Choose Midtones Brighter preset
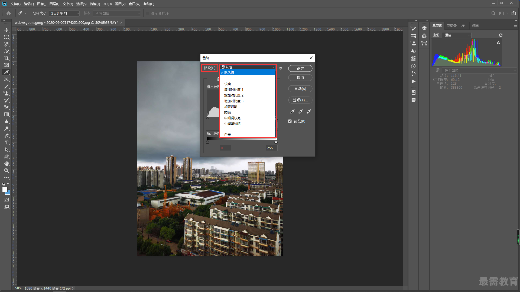Viewport: 520px width, 292px height. (x=232, y=118)
